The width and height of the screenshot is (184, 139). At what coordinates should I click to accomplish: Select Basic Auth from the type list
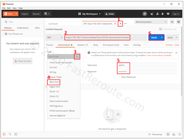point(54,82)
